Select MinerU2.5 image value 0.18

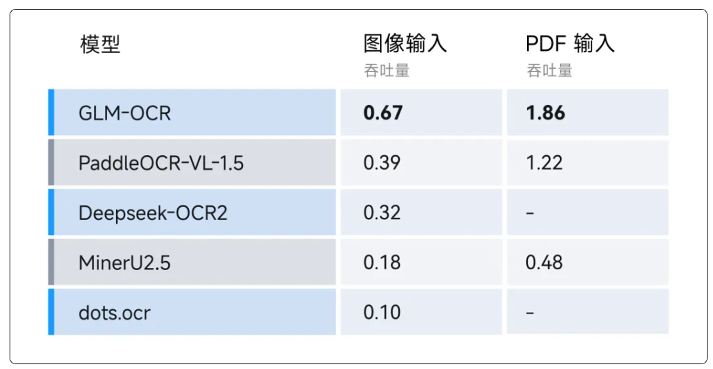[x=382, y=262]
